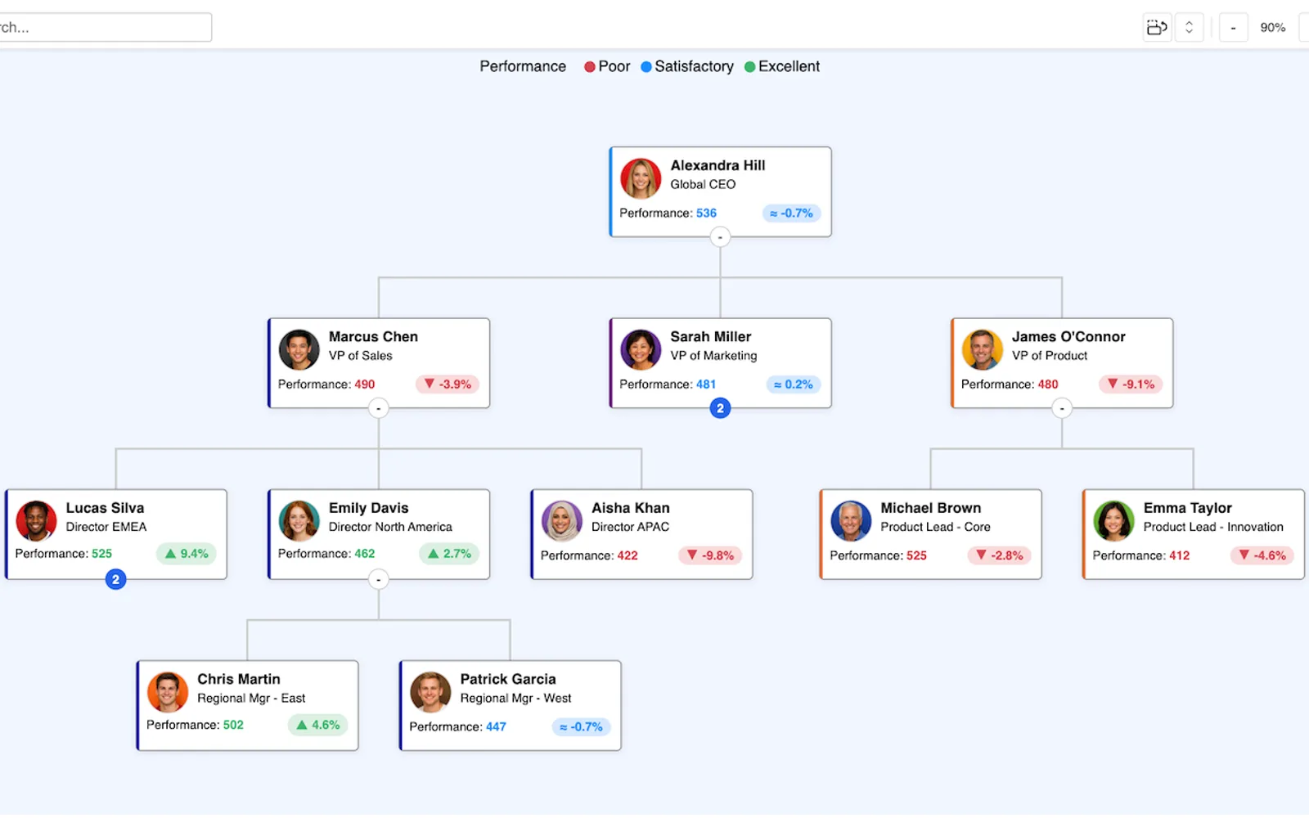Click Emily Davis's avatar image
Viewport: 1309px width, 818px height.
pyautogui.click(x=299, y=520)
